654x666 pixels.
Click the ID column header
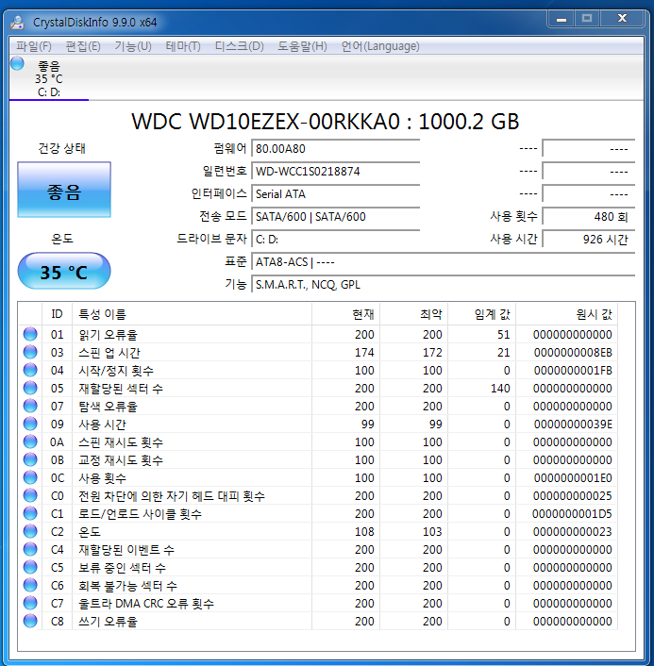tap(57, 314)
